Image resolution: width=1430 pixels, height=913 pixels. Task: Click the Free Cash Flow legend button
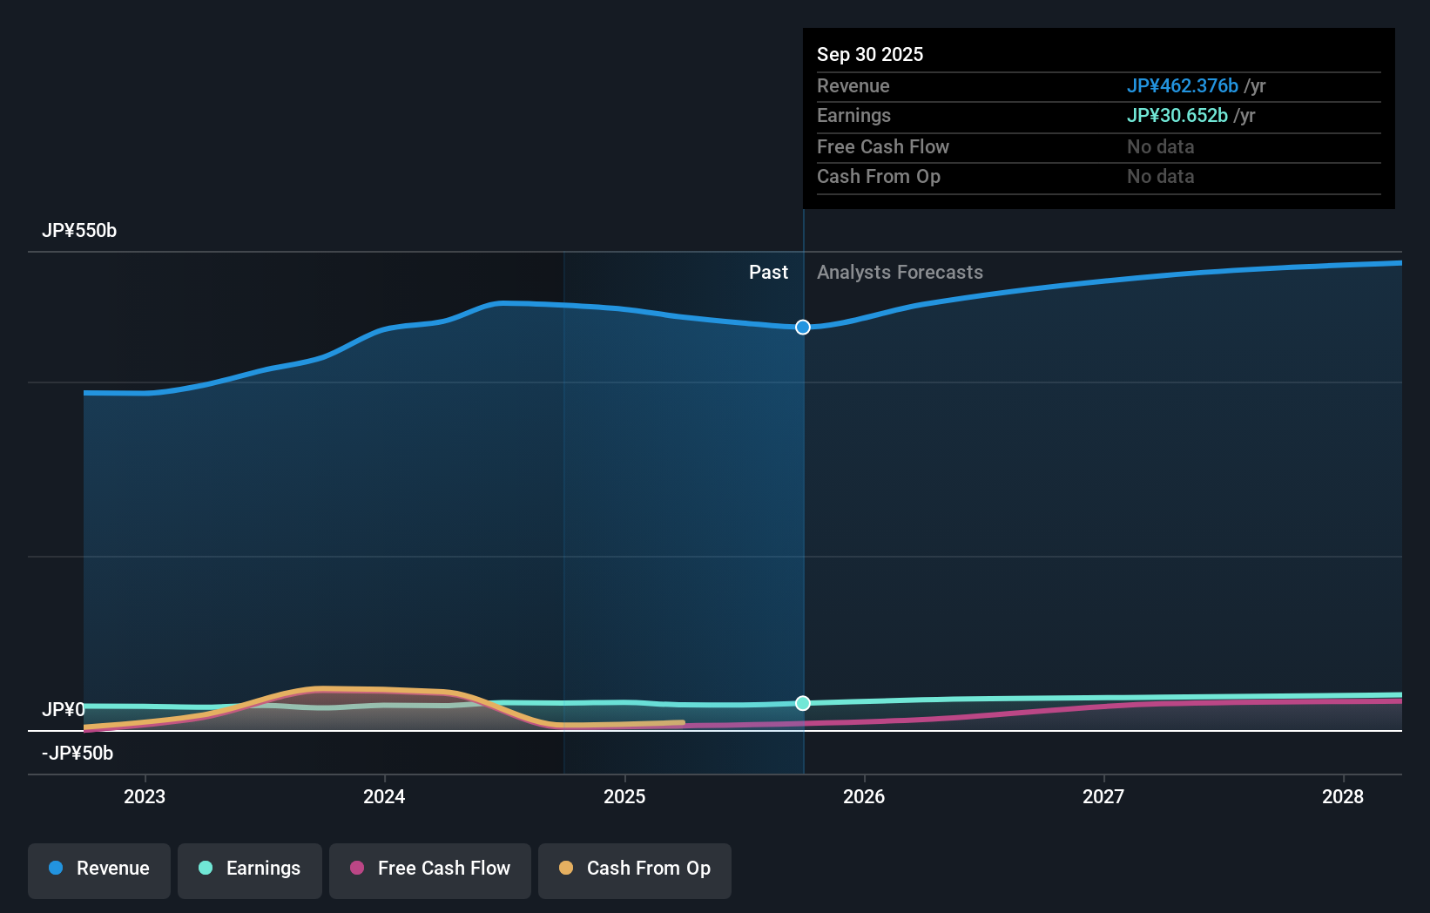[x=429, y=869]
